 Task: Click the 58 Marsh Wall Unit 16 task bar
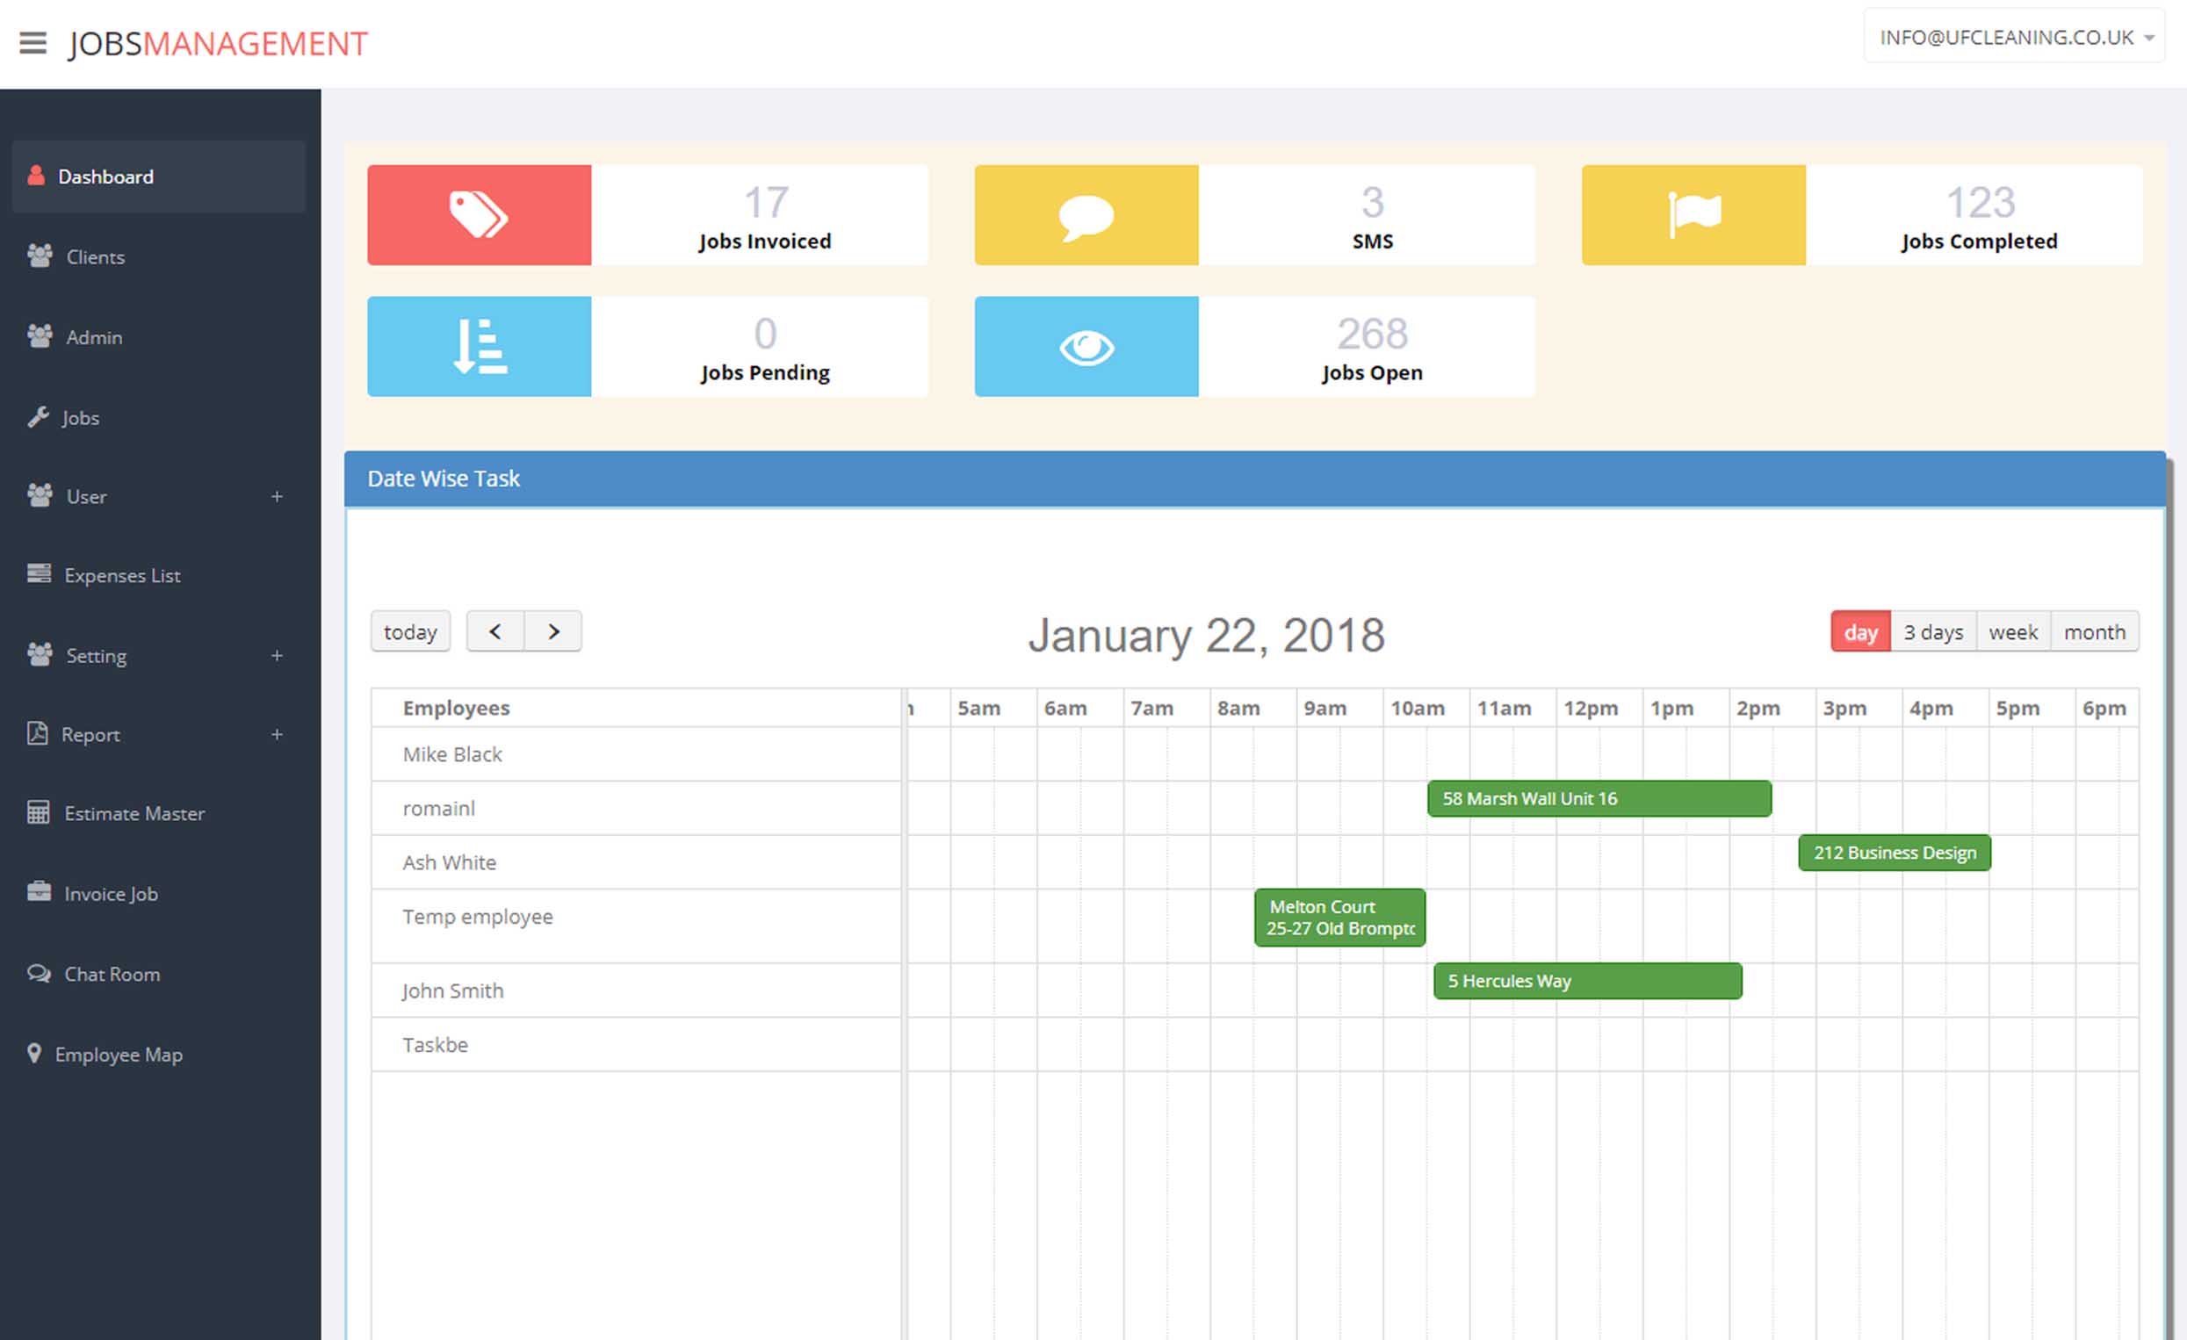[1599, 799]
